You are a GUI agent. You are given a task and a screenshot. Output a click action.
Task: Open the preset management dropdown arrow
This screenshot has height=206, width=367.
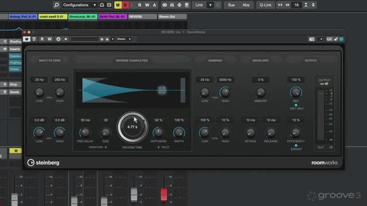pos(112,39)
